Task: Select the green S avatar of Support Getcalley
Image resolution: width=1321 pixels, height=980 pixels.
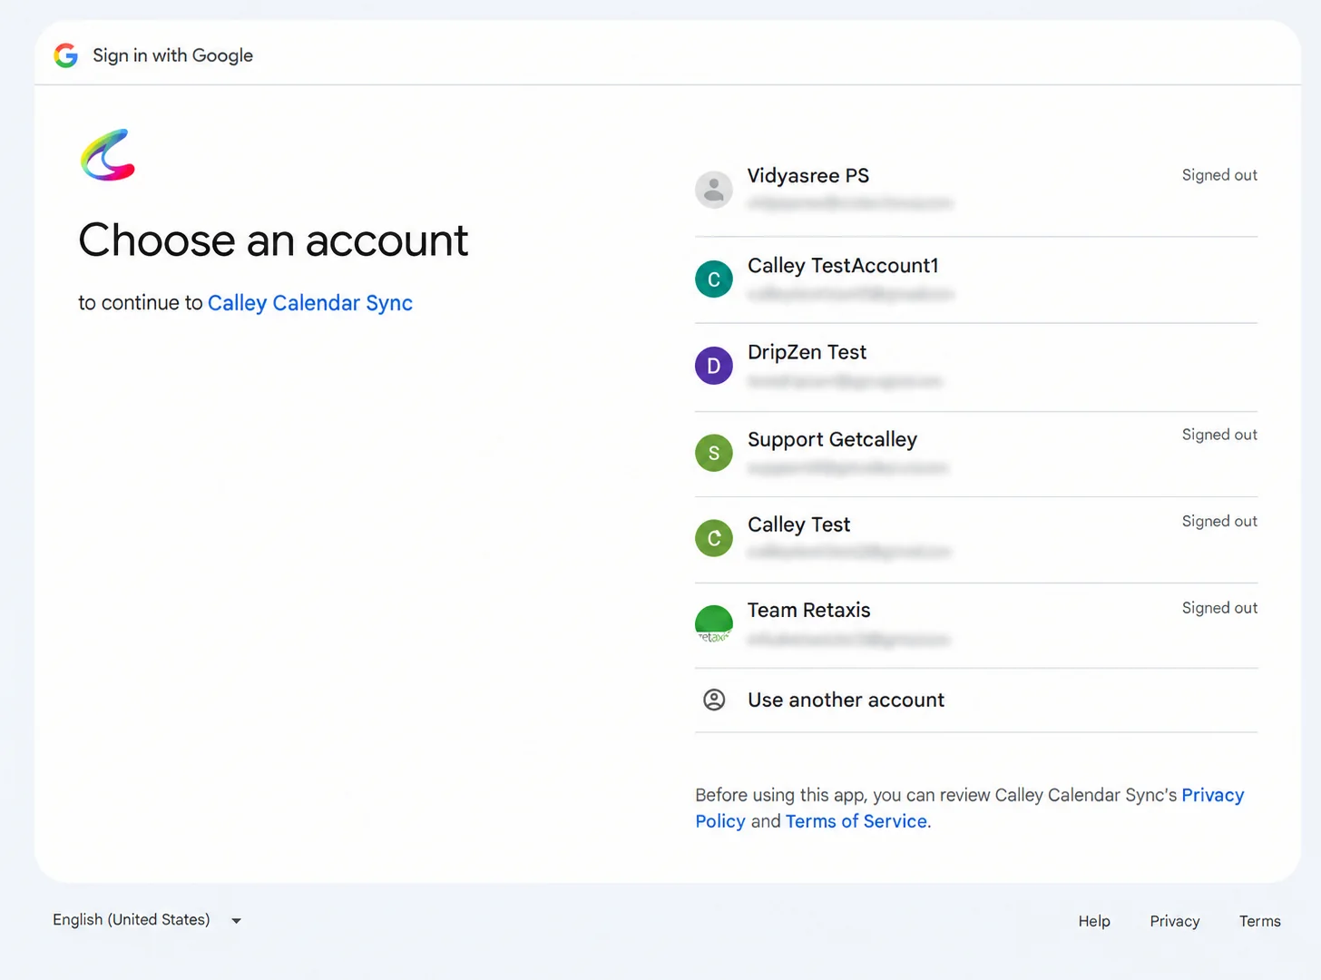Action: (714, 453)
